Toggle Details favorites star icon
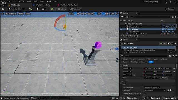The image size is (178, 100). [173, 56]
